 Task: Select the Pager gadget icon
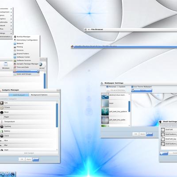click(x=2, y=117)
